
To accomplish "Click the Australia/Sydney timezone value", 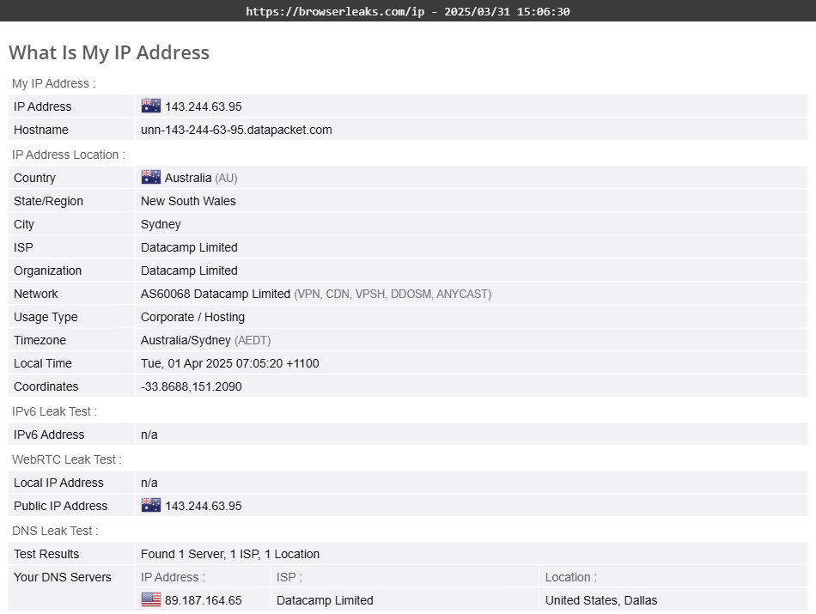I will click(x=186, y=340).
